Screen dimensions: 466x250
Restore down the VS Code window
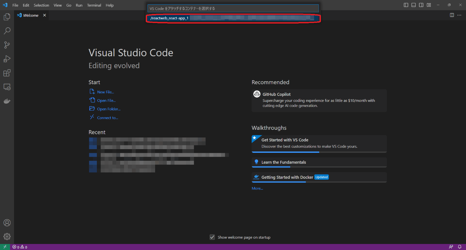[449, 5]
